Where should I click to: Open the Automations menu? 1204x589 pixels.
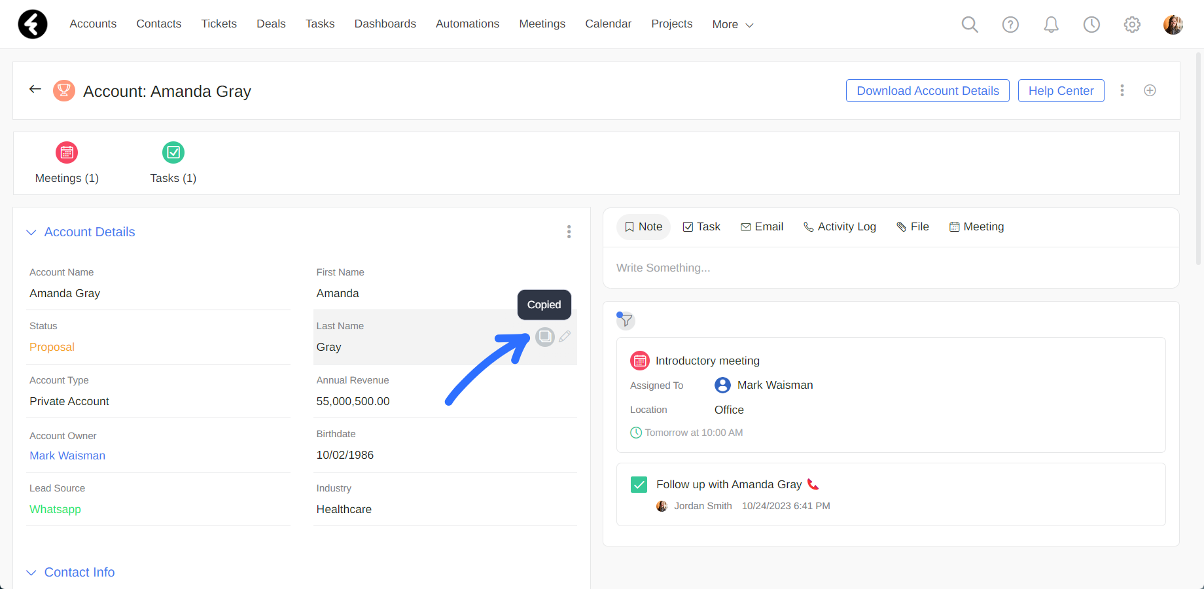(467, 24)
